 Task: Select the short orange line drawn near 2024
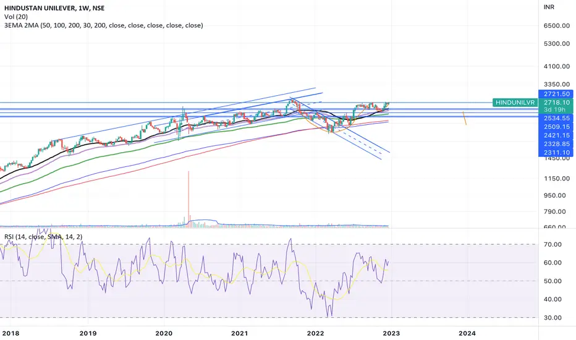pyautogui.click(x=465, y=118)
